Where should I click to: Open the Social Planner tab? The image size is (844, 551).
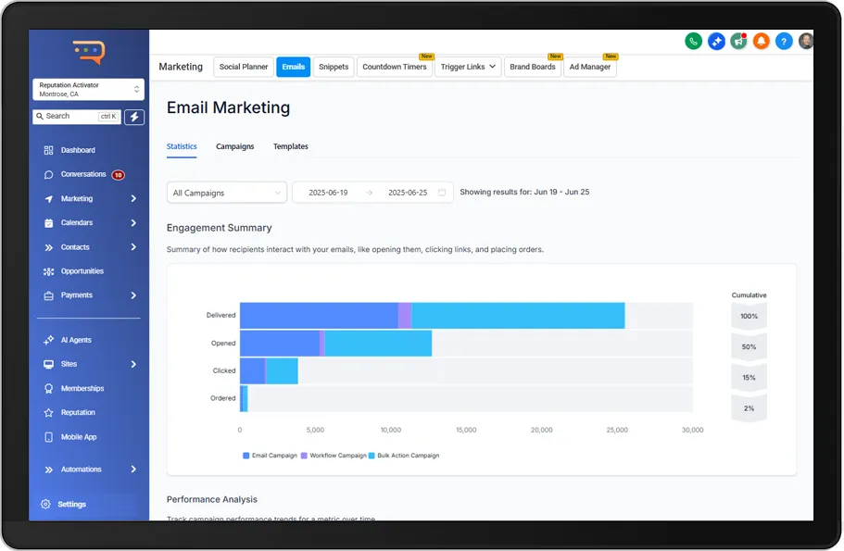point(244,67)
